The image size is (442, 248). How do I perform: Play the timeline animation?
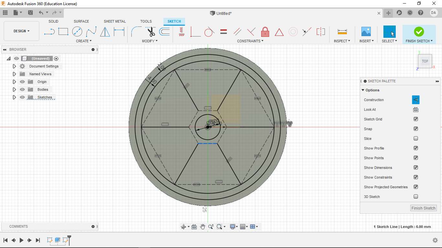tap(22, 240)
